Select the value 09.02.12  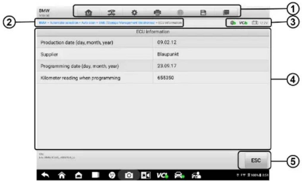click(167, 42)
